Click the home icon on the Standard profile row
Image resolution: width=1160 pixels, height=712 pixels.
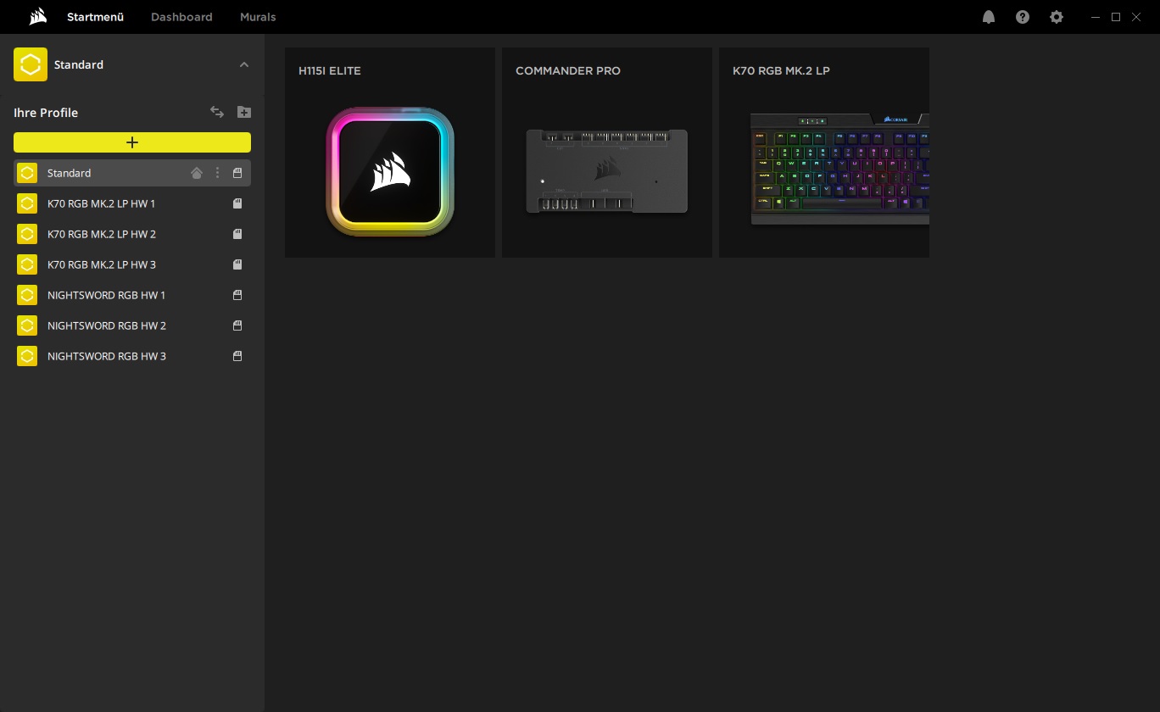(197, 173)
